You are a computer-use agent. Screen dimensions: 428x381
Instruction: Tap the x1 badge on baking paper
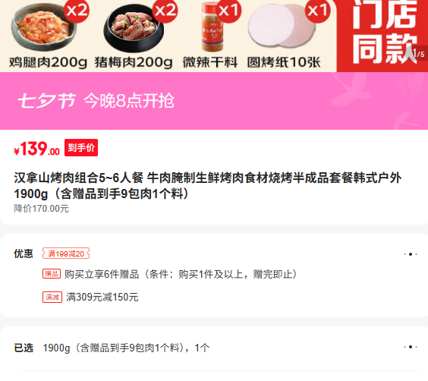tap(317, 11)
